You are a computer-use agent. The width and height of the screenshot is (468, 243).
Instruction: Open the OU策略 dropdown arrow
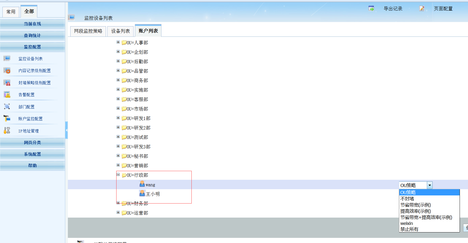[x=430, y=185]
